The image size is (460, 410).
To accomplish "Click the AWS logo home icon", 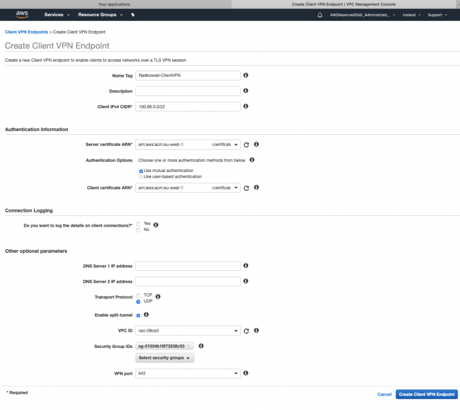I will 22,15.
